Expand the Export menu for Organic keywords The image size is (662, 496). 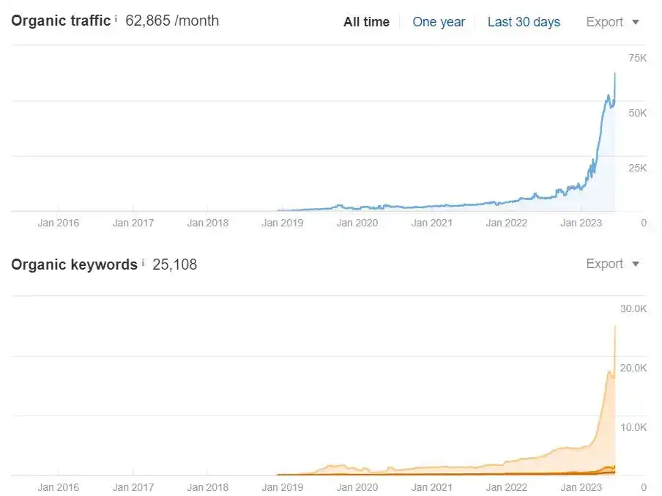[x=612, y=264]
